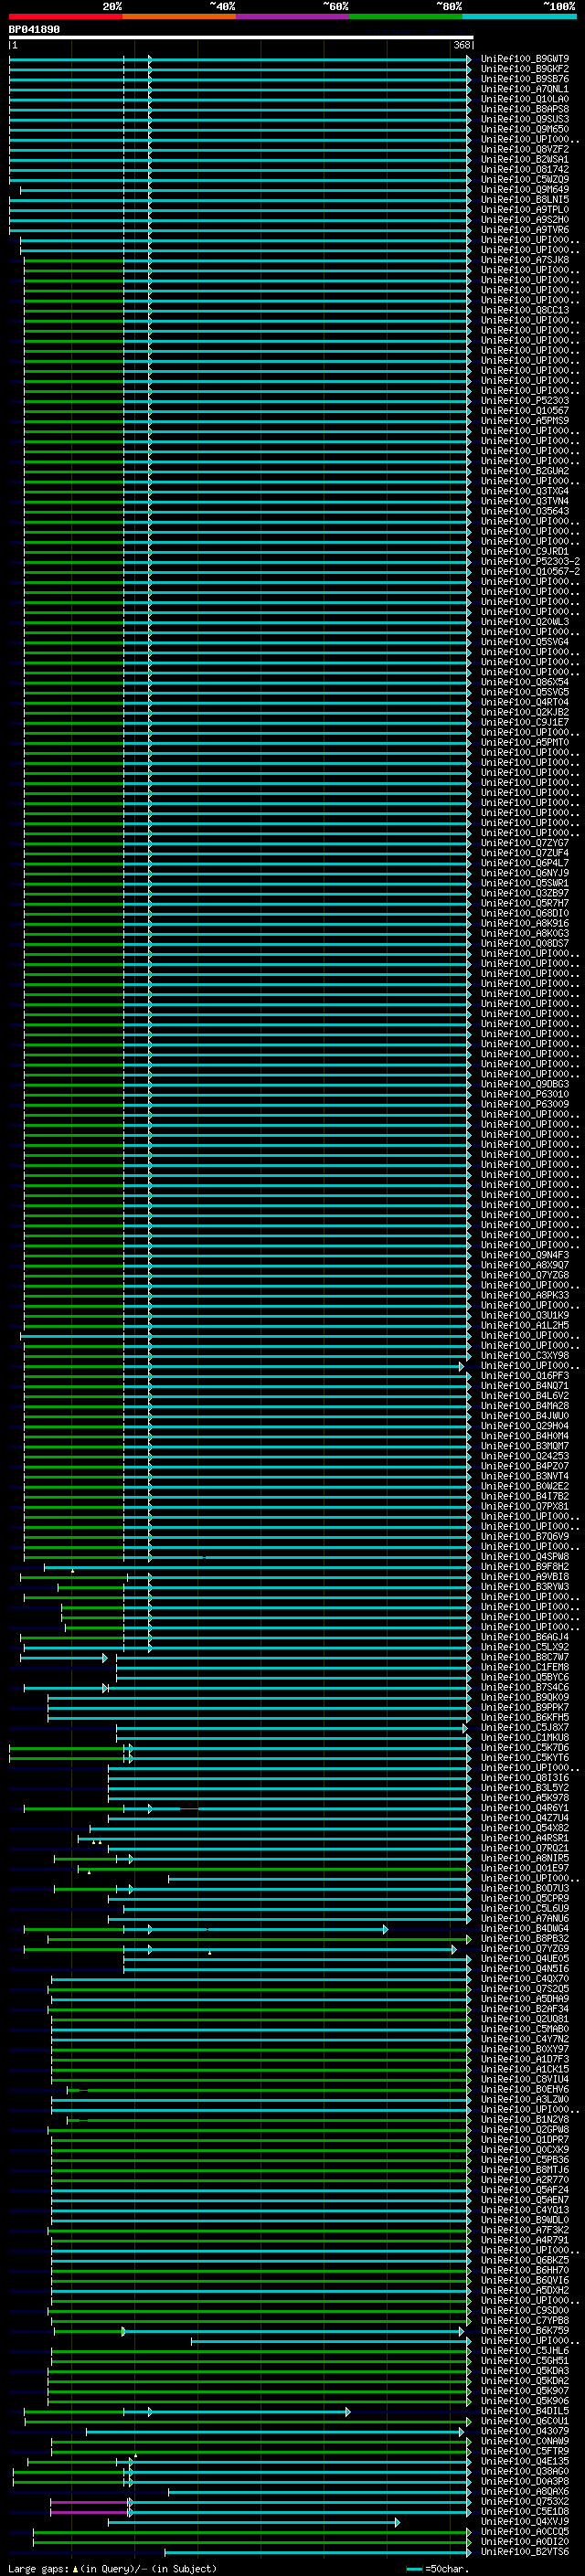
Task: Select hit label UniRef100_Q10LA0
Action: [525, 99]
